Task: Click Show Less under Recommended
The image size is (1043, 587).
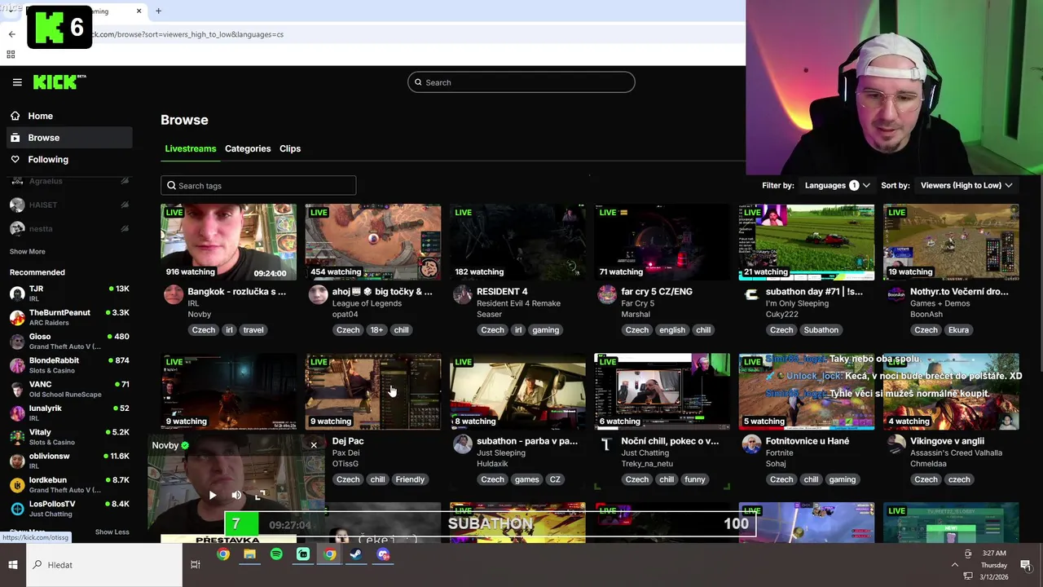Action: point(112,532)
